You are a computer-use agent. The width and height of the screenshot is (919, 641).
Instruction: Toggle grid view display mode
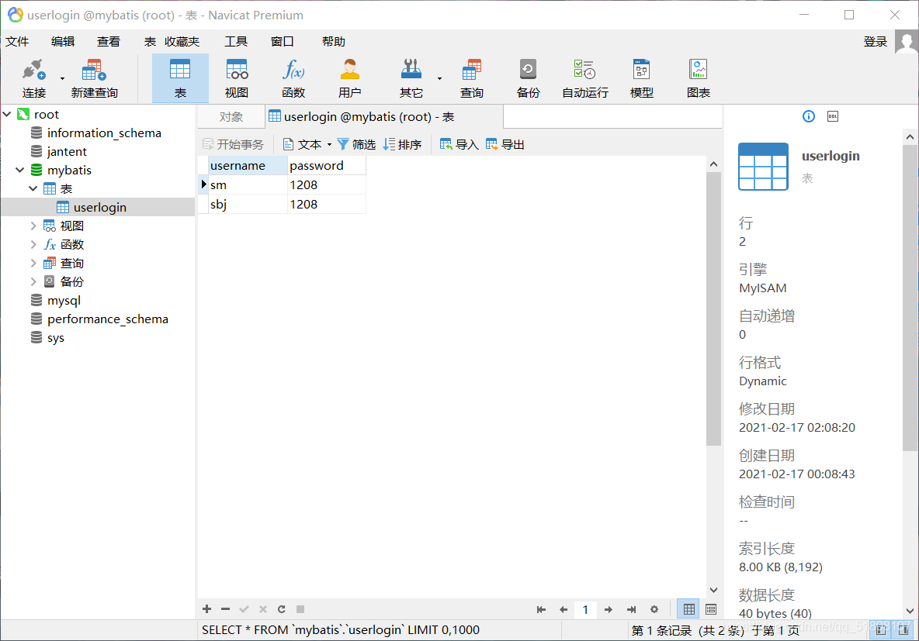pos(688,608)
